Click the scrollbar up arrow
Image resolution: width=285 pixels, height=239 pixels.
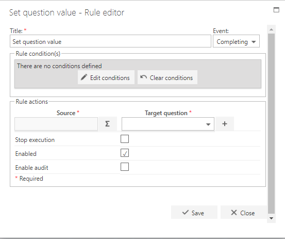[272, 29]
